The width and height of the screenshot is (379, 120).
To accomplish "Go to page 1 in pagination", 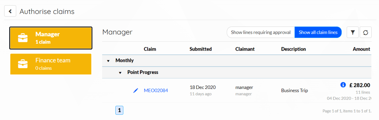I will coord(119,111).
